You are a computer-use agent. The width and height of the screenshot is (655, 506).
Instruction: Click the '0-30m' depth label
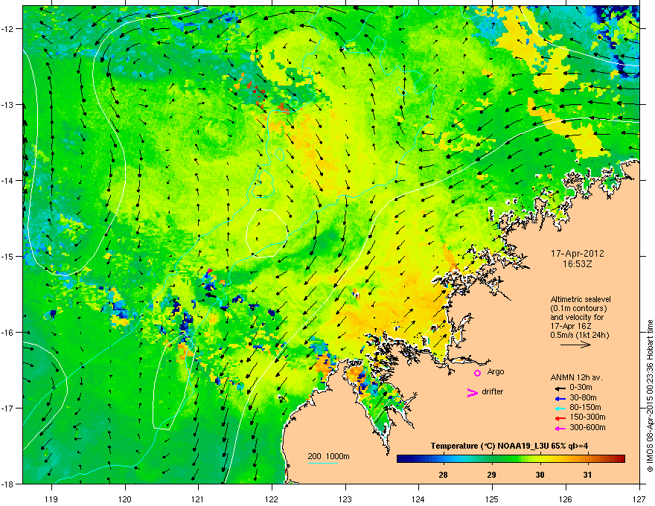coord(581,388)
